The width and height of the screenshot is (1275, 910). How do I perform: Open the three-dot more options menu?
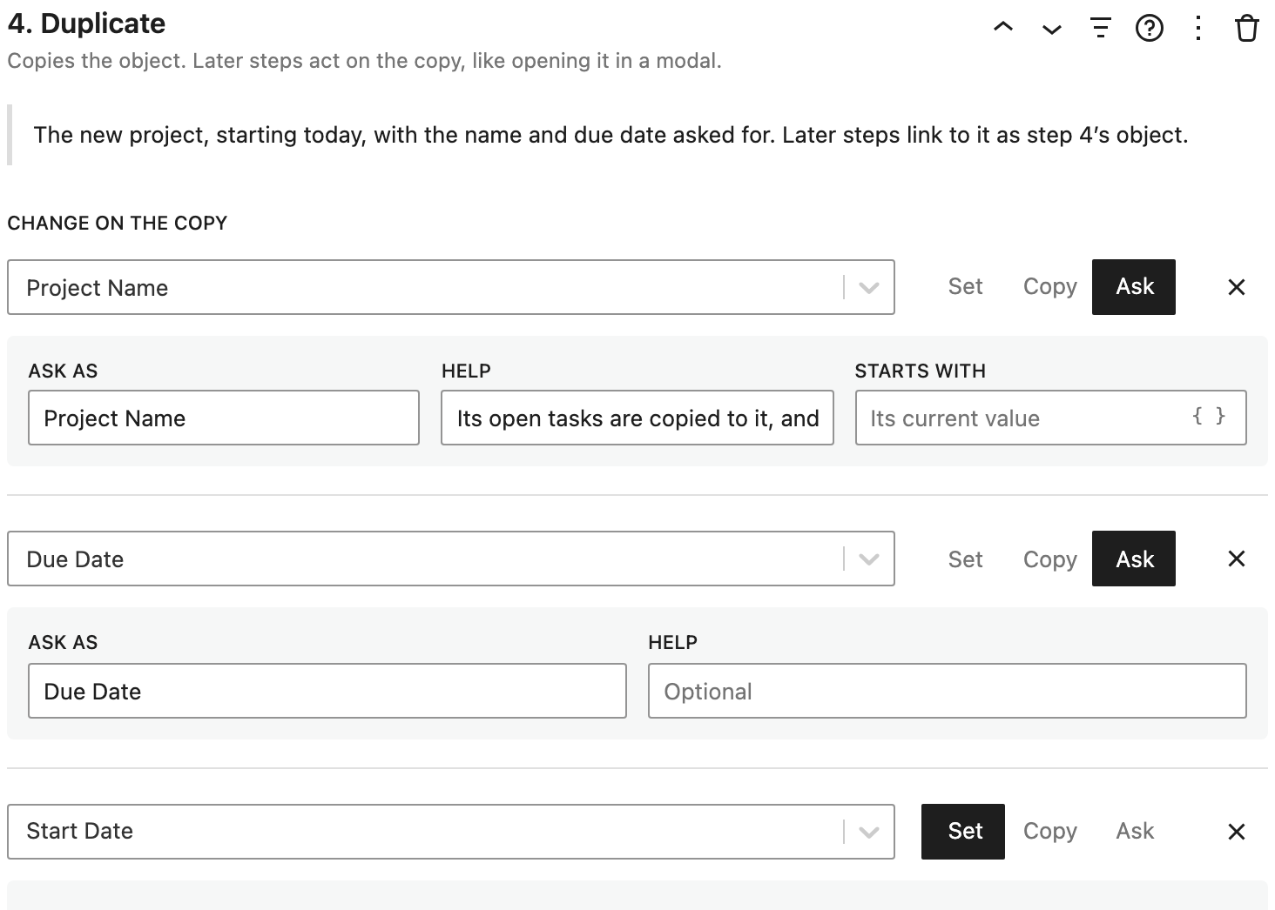click(x=1198, y=29)
